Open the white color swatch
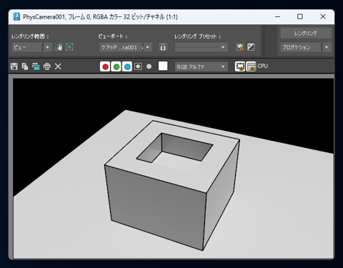Screen dimensions: 343x268 (x=163, y=66)
